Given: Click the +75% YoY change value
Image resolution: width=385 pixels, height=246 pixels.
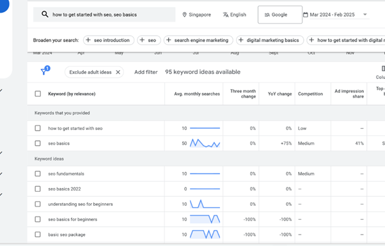Looking at the screenshot, I should pos(287,143).
